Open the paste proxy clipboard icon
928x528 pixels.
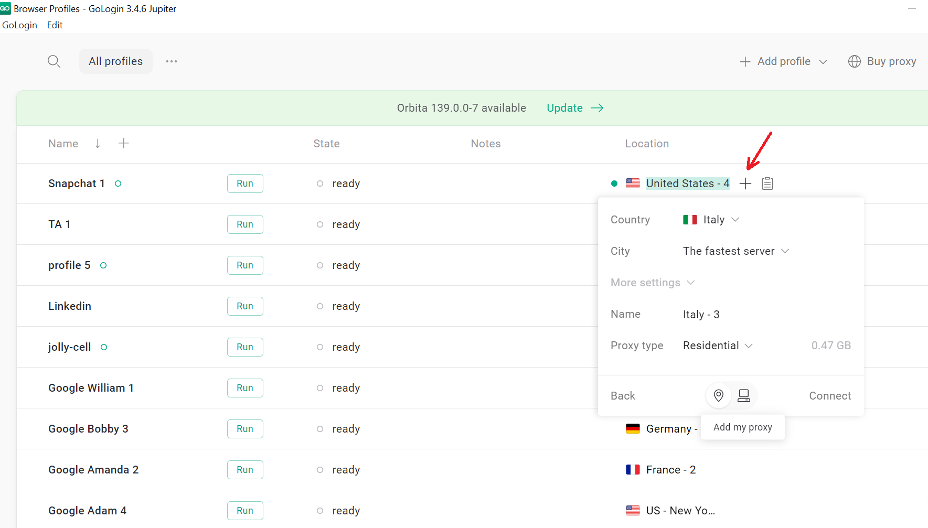pyautogui.click(x=767, y=184)
